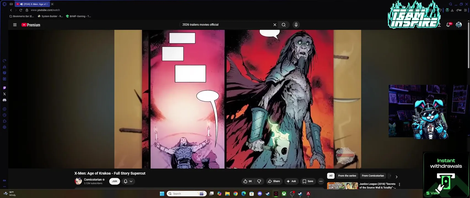Open X (Twitter) in Opera sidebar

[4, 94]
